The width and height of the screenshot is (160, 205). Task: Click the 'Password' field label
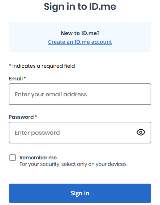point(21,117)
